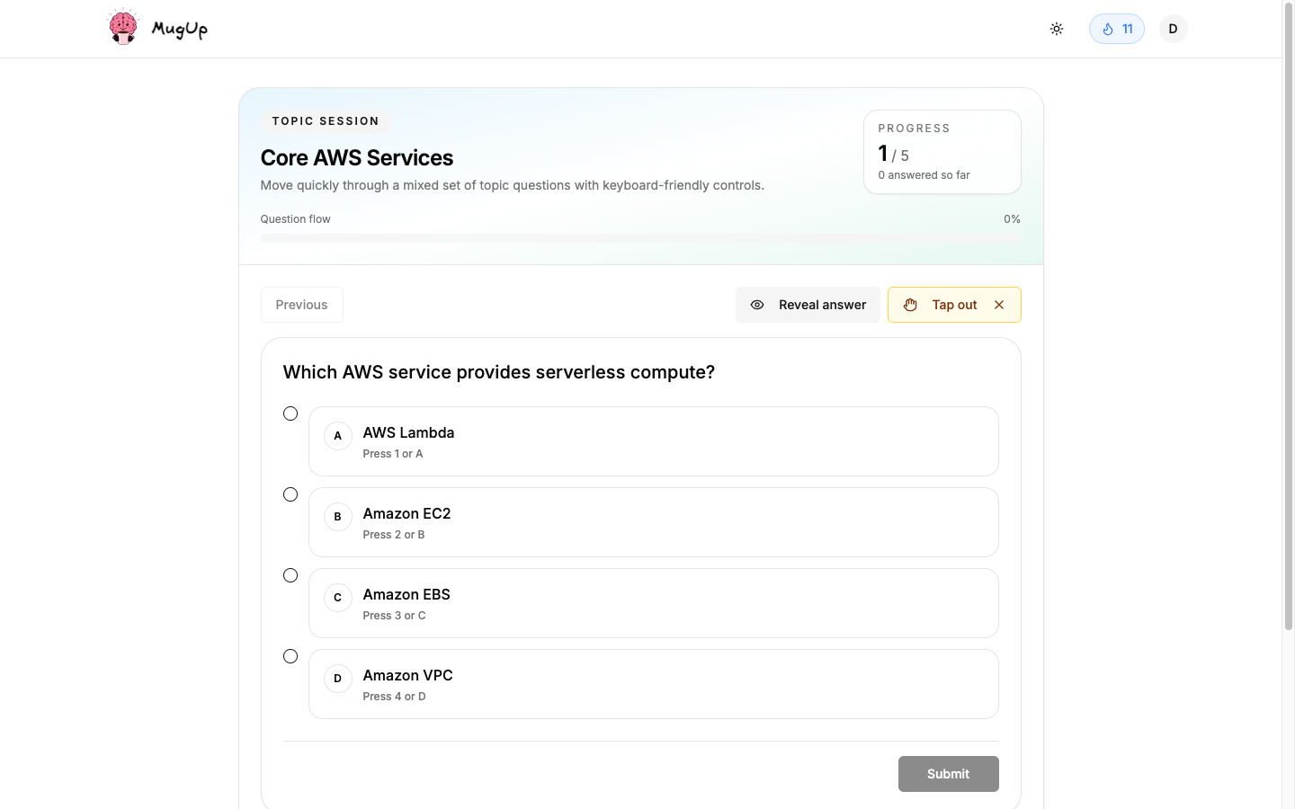The width and height of the screenshot is (1295, 809).
Task: Choose the Amazon VPC answer card
Action: (654, 684)
